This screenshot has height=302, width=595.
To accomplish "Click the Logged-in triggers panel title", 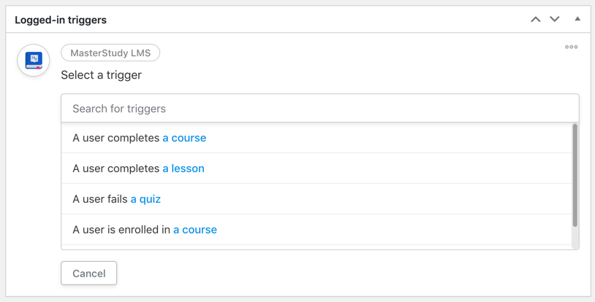I will [61, 20].
